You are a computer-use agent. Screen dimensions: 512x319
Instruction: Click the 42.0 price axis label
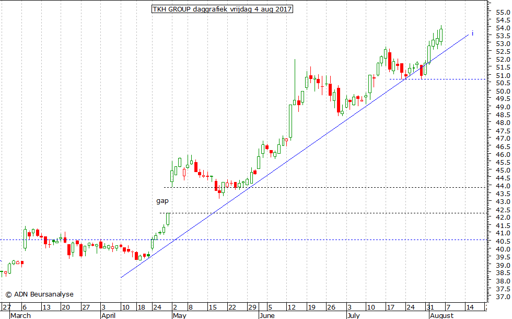pos(503,218)
